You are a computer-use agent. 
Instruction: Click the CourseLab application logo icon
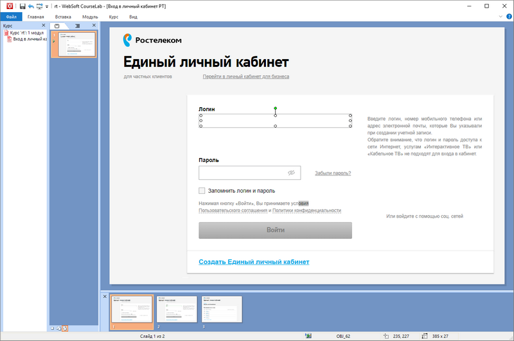tap(10, 6)
